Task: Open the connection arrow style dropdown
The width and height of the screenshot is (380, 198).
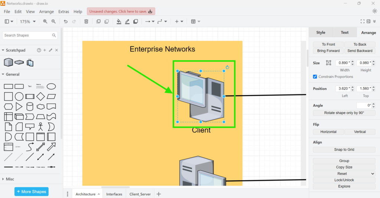Action: [150, 21]
